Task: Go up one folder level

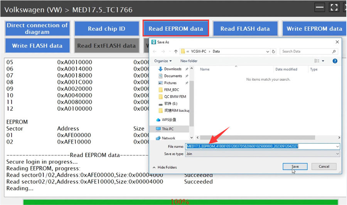Action: click(x=176, y=51)
